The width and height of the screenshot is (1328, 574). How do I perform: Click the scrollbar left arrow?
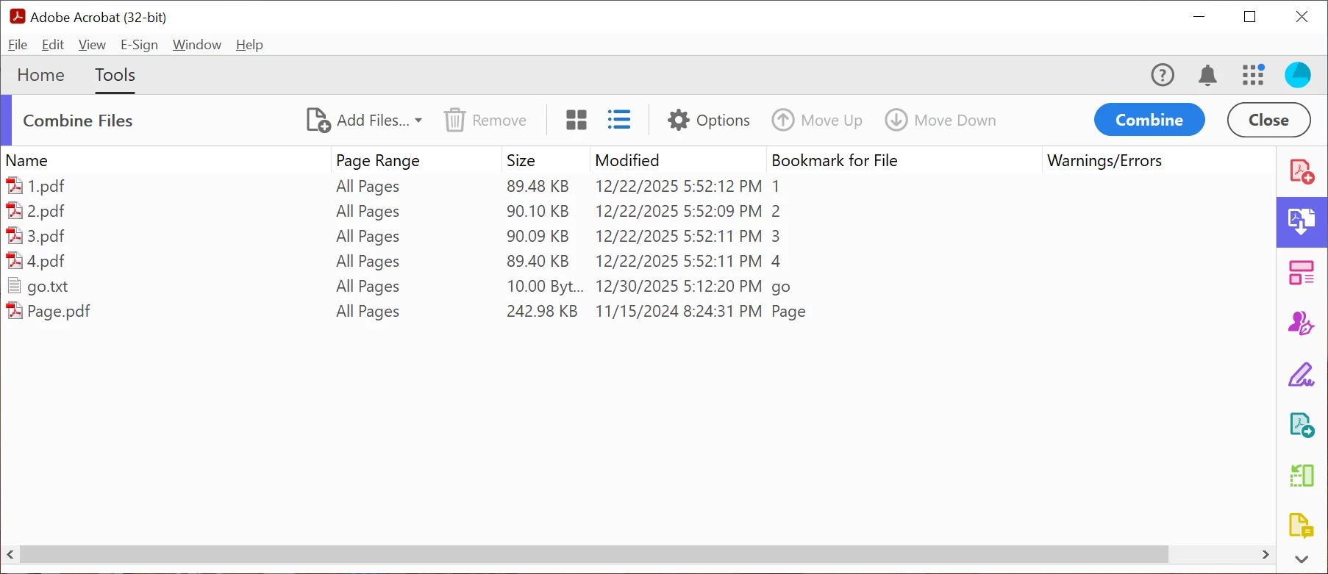pos(10,554)
